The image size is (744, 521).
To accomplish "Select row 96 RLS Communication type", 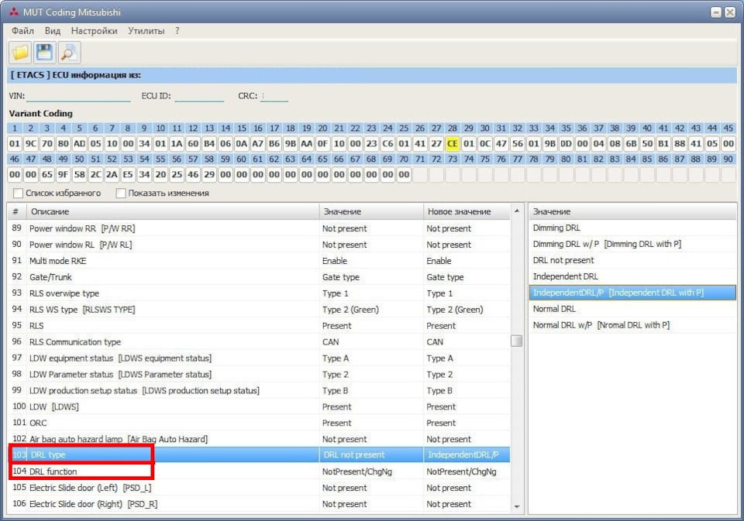I will coord(259,342).
